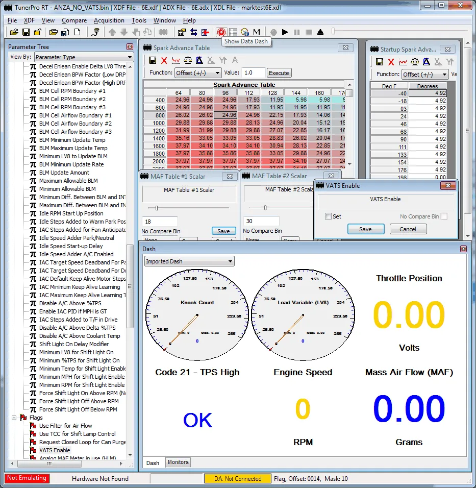Start data acquisition with the Play icon
The image size is (476, 488).
tap(285, 32)
